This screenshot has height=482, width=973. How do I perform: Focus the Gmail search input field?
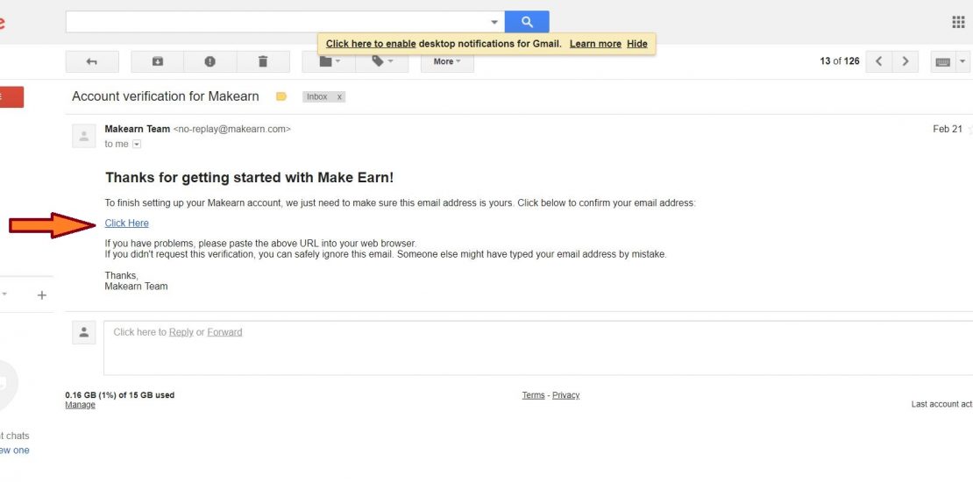276,22
